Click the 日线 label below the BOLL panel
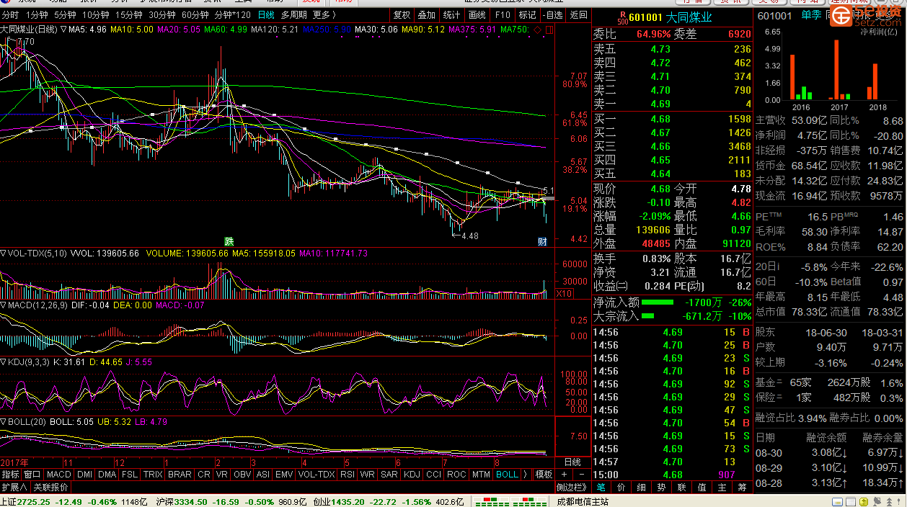 [572, 462]
